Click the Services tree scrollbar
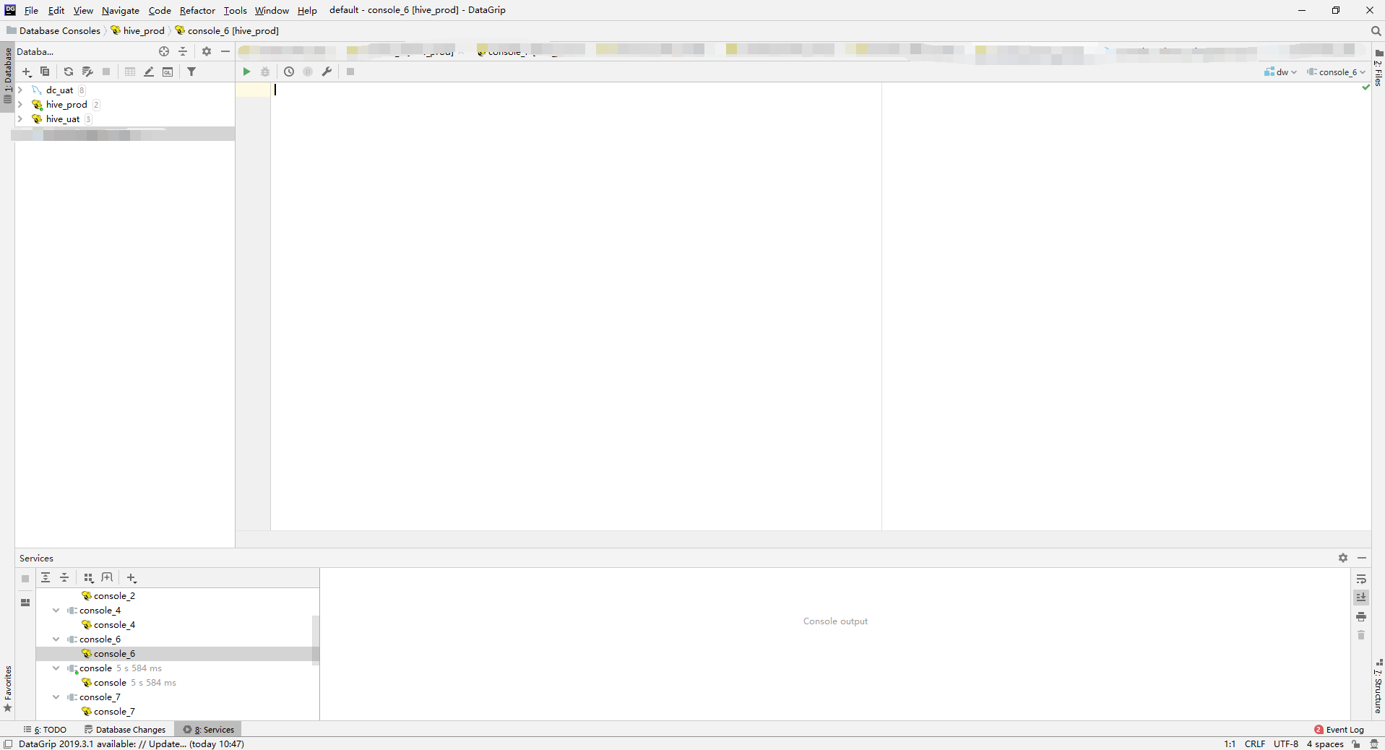The height and width of the screenshot is (750, 1385). tap(316, 639)
